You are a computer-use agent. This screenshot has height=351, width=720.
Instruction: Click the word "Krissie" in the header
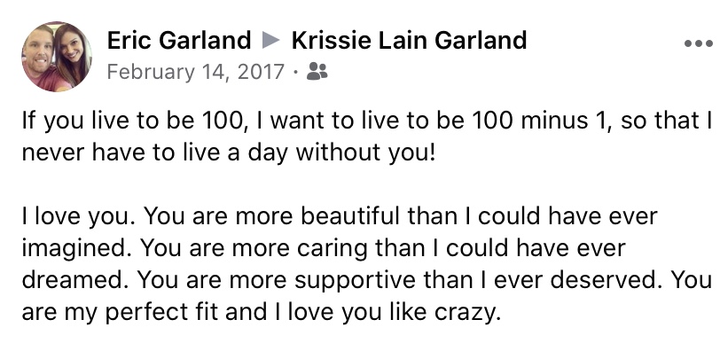331,41
